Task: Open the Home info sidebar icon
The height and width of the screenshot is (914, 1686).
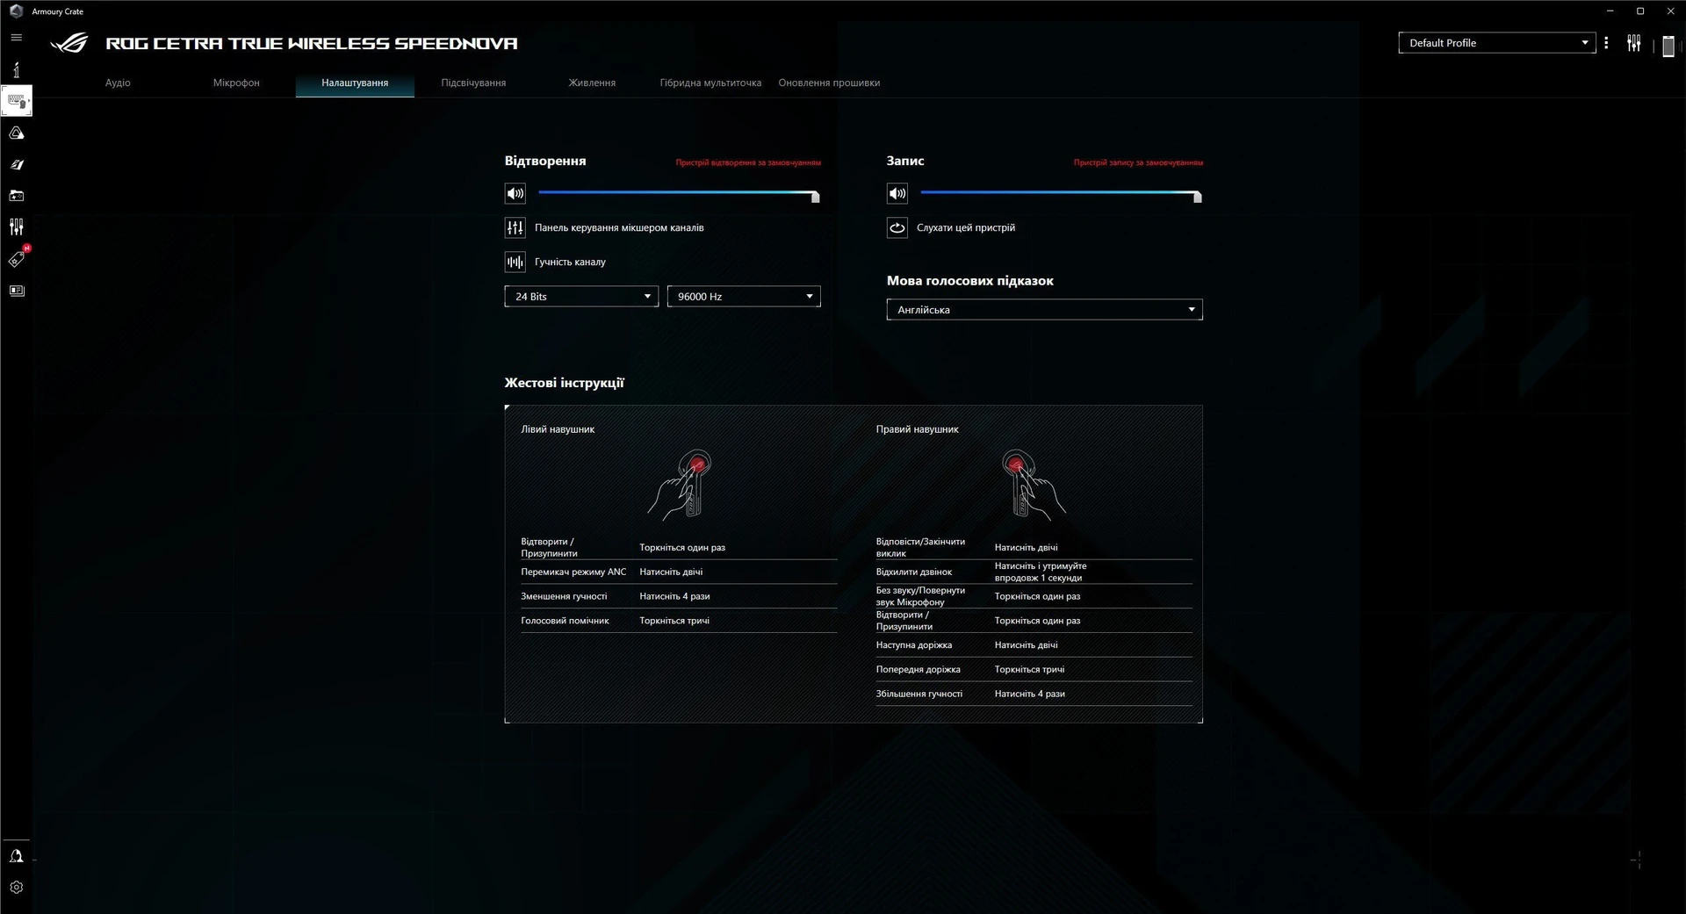Action: pyautogui.click(x=16, y=69)
